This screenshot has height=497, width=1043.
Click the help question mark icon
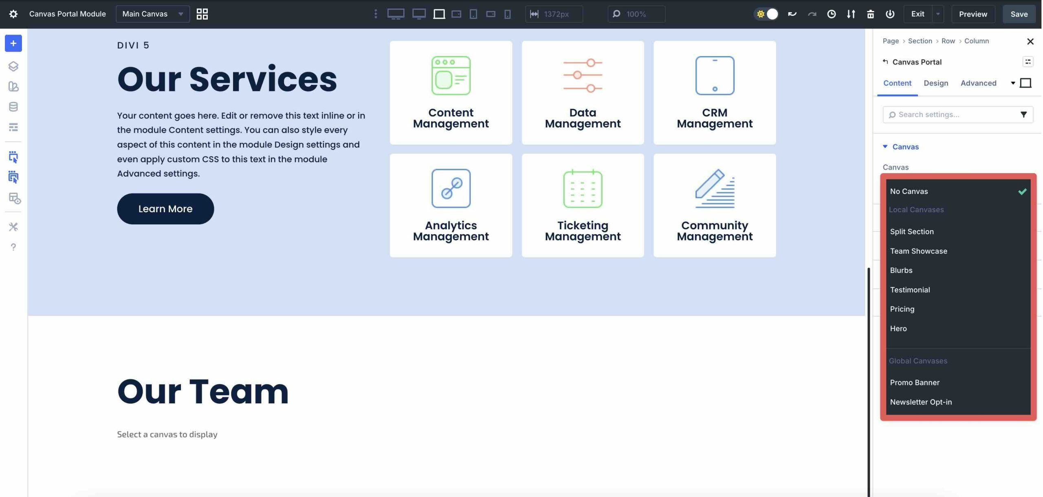(13, 247)
